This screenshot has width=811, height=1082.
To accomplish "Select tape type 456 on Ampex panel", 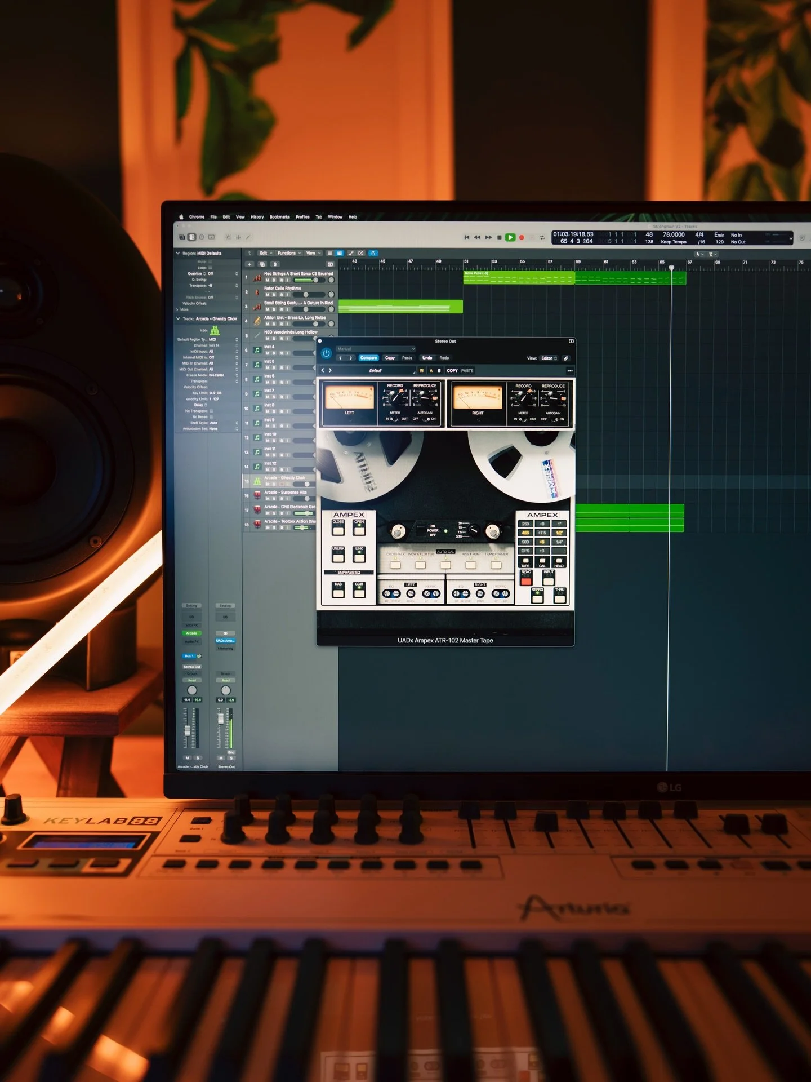I will 525,533.
